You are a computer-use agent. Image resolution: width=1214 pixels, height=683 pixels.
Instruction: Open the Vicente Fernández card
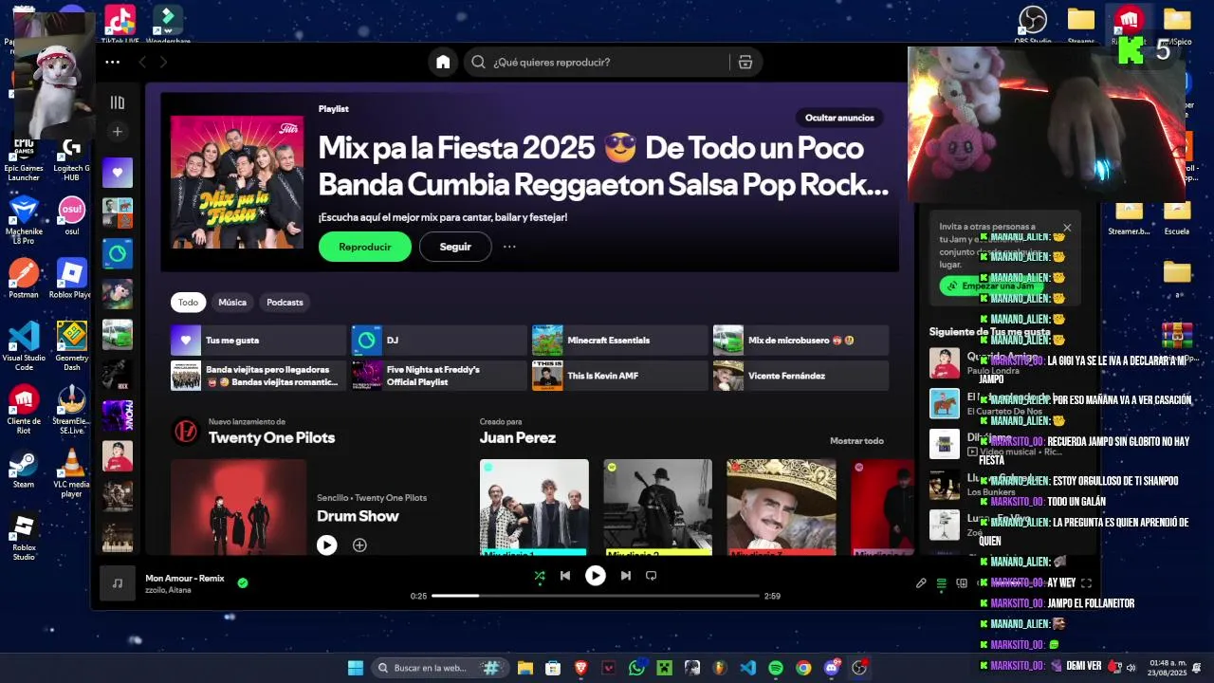800,376
